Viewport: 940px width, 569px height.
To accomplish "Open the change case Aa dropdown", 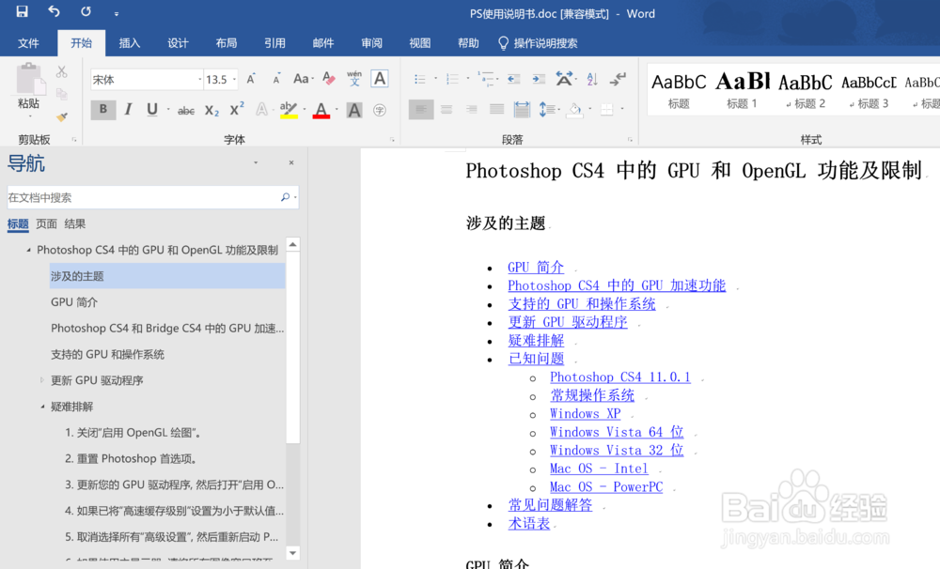I will tap(304, 79).
